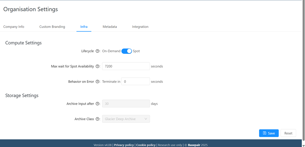The image size is (305, 147).
Task: Go to the Metadata tab
Action: pos(110,27)
